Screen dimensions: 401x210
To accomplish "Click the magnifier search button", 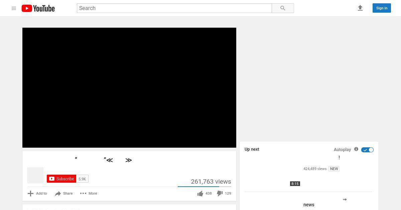I will [x=283, y=8].
